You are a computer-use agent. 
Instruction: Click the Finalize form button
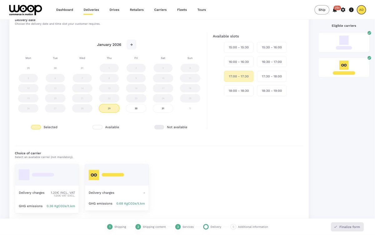click(x=347, y=227)
